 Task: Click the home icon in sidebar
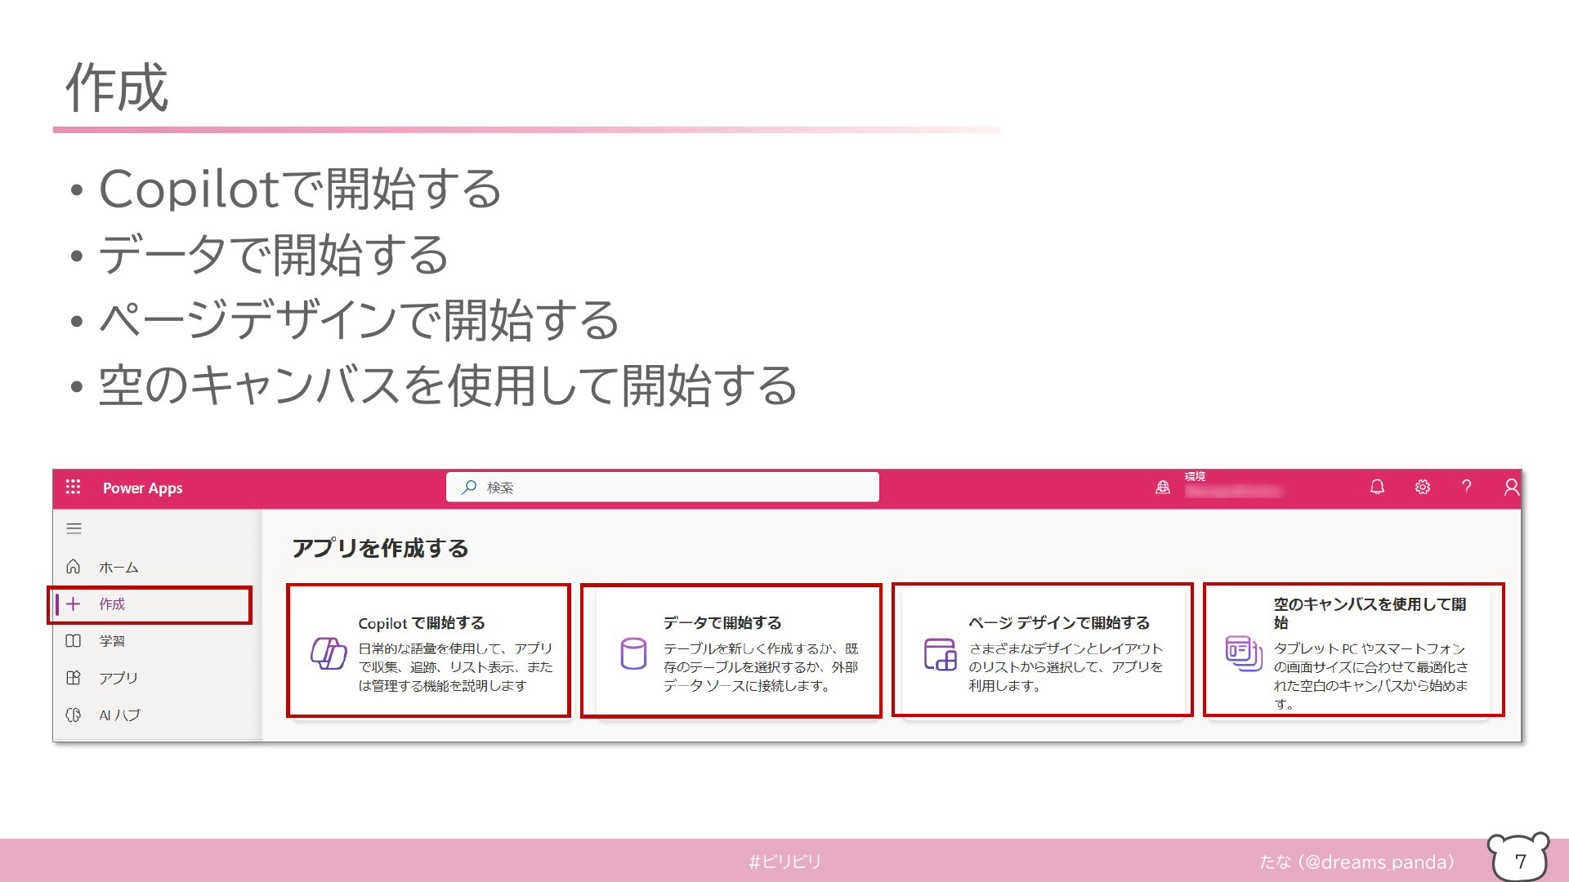[73, 566]
